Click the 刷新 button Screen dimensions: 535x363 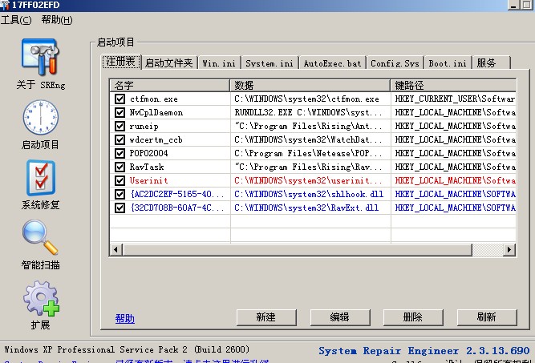(x=487, y=317)
